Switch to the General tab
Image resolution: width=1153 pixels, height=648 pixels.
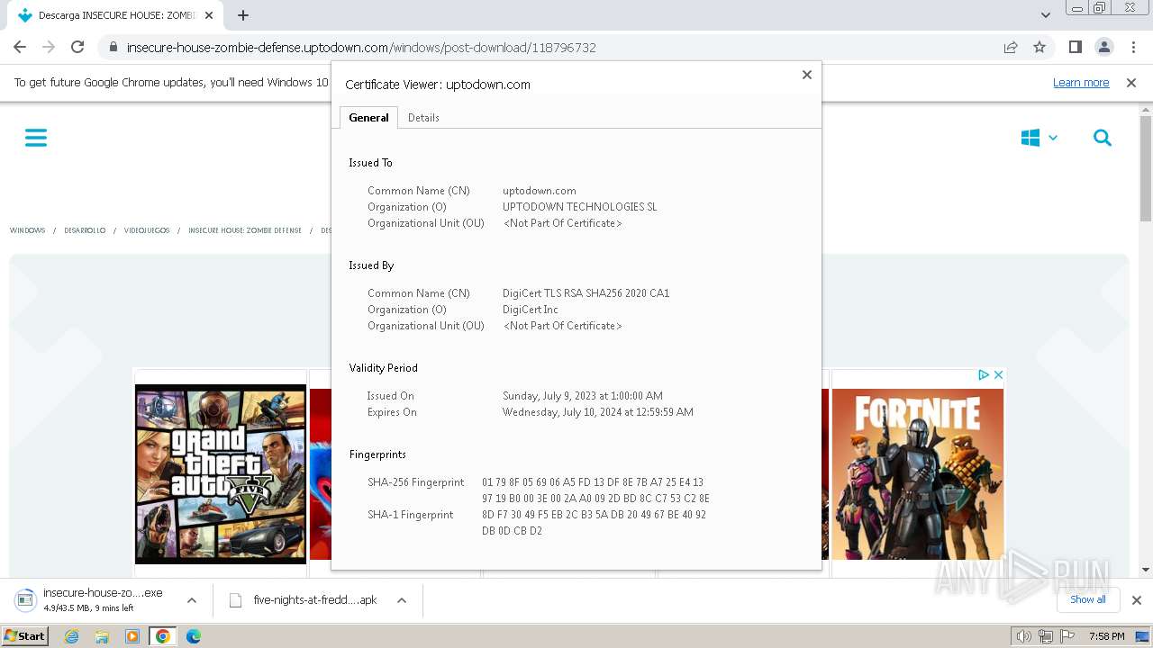click(368, 117)
